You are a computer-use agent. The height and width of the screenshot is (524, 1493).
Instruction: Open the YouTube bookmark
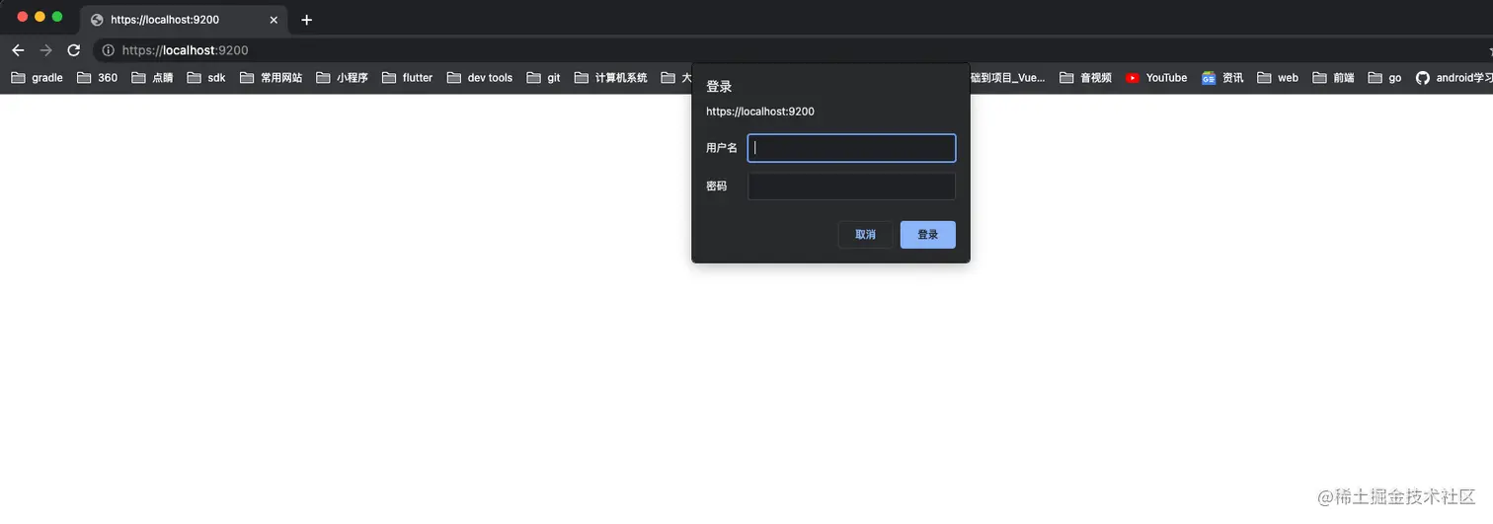[1156, 78]
